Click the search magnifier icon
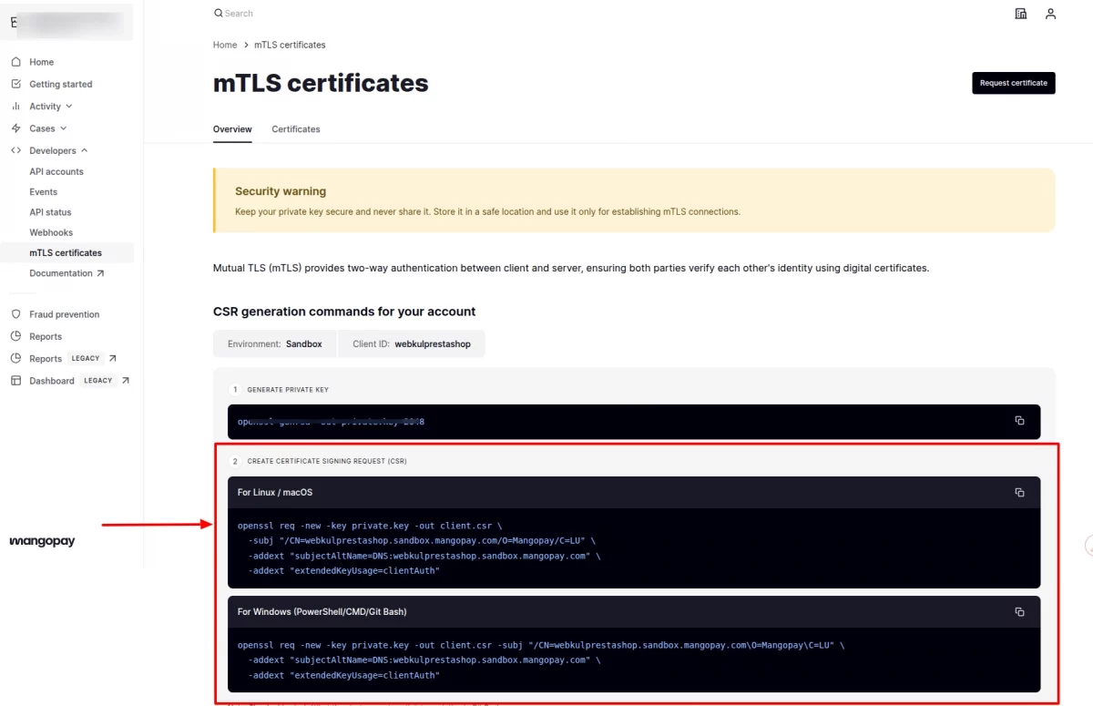Screen dimensions: 1093x706 pos(218,14)
